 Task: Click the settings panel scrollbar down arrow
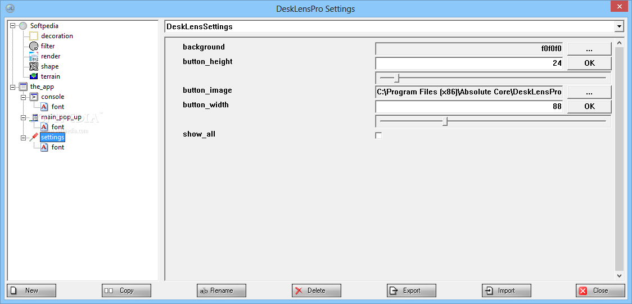(619, 275)
